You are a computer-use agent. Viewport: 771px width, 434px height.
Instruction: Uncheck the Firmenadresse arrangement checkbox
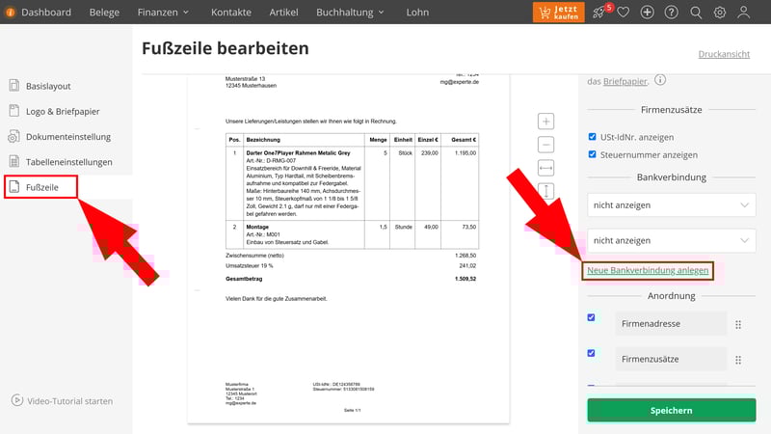tap(591, 317)
